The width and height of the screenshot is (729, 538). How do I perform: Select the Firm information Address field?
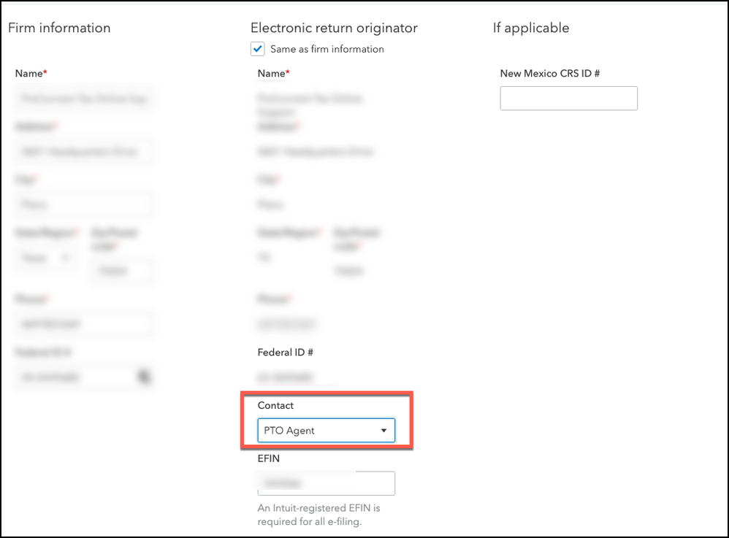pos(84,152)
